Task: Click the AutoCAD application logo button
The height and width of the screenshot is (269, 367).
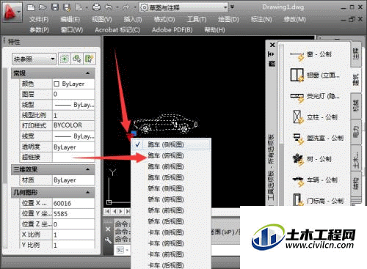Action: click(x=12, y=12)
